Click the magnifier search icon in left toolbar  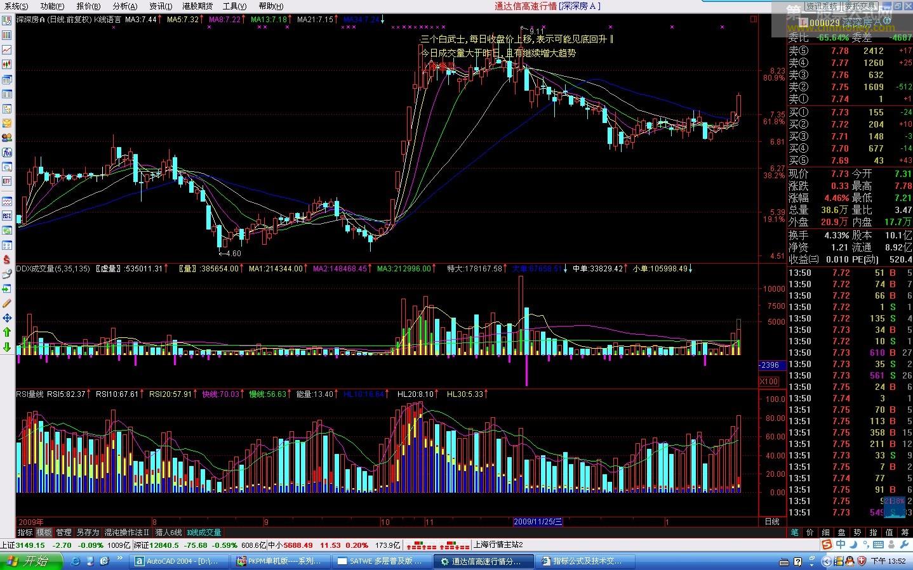click(7, 167)
